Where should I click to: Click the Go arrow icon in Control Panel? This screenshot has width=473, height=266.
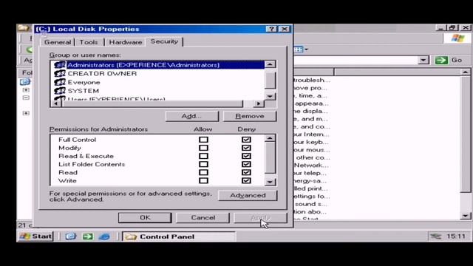(x=441, y=60)
